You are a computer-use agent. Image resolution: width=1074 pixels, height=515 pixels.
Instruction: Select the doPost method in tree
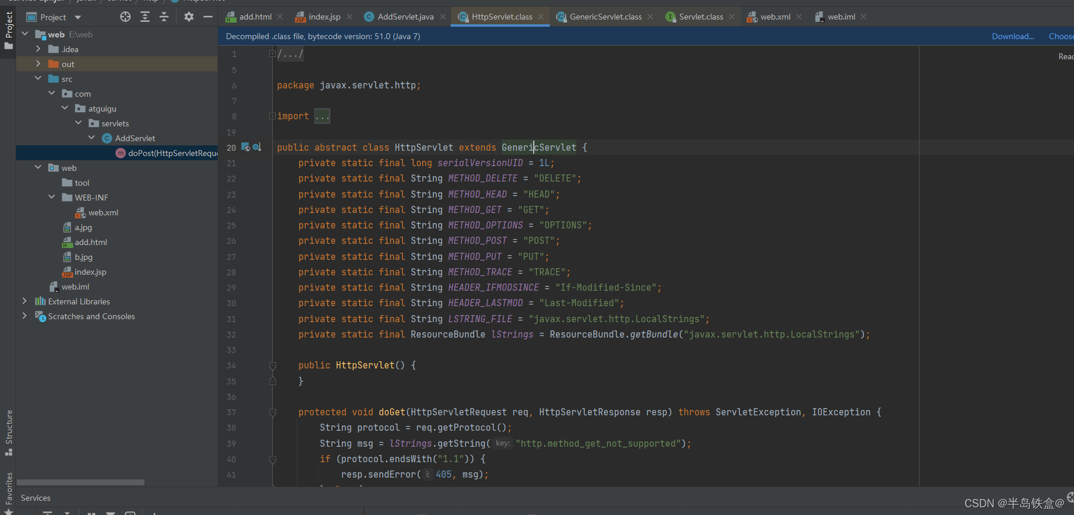tap(117, 153)
